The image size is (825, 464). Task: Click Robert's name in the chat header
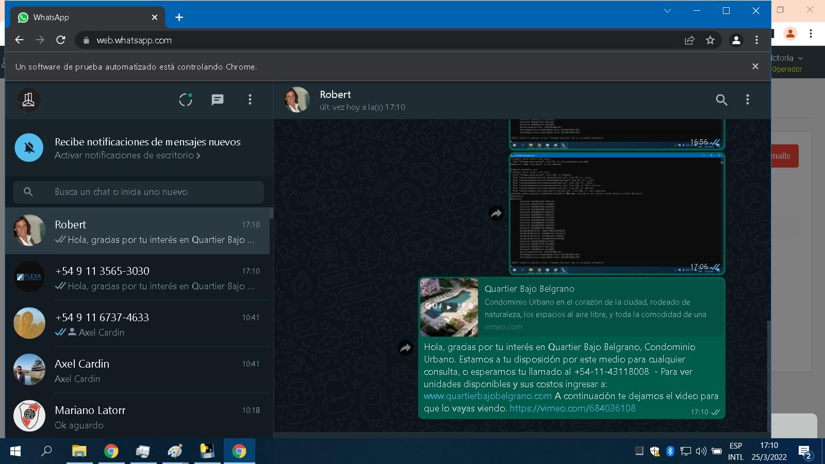[x=335, y=94]
